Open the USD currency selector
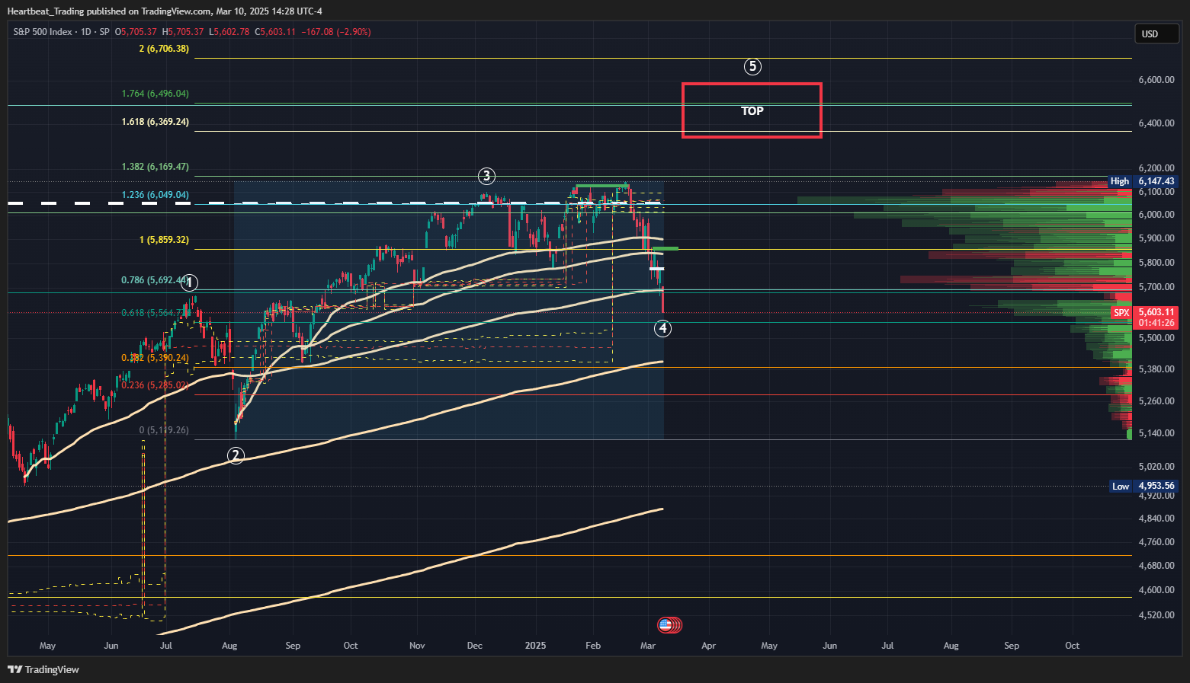1190x683 pixels. pyautogui.click(x=1156, y=34)
